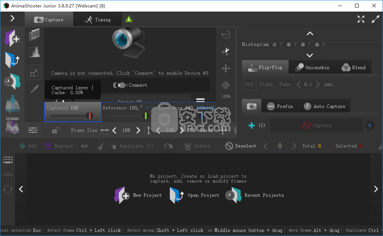Click the center target icon

click(226, 85)
